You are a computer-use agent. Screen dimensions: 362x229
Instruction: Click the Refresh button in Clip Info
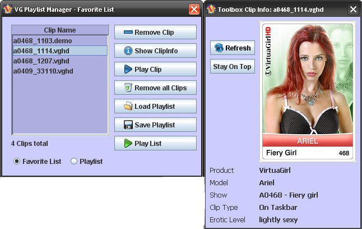coord(233,48)
